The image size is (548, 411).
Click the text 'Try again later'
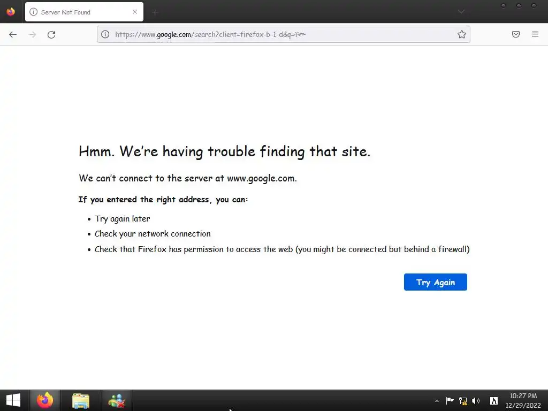(x=123, y=219)
